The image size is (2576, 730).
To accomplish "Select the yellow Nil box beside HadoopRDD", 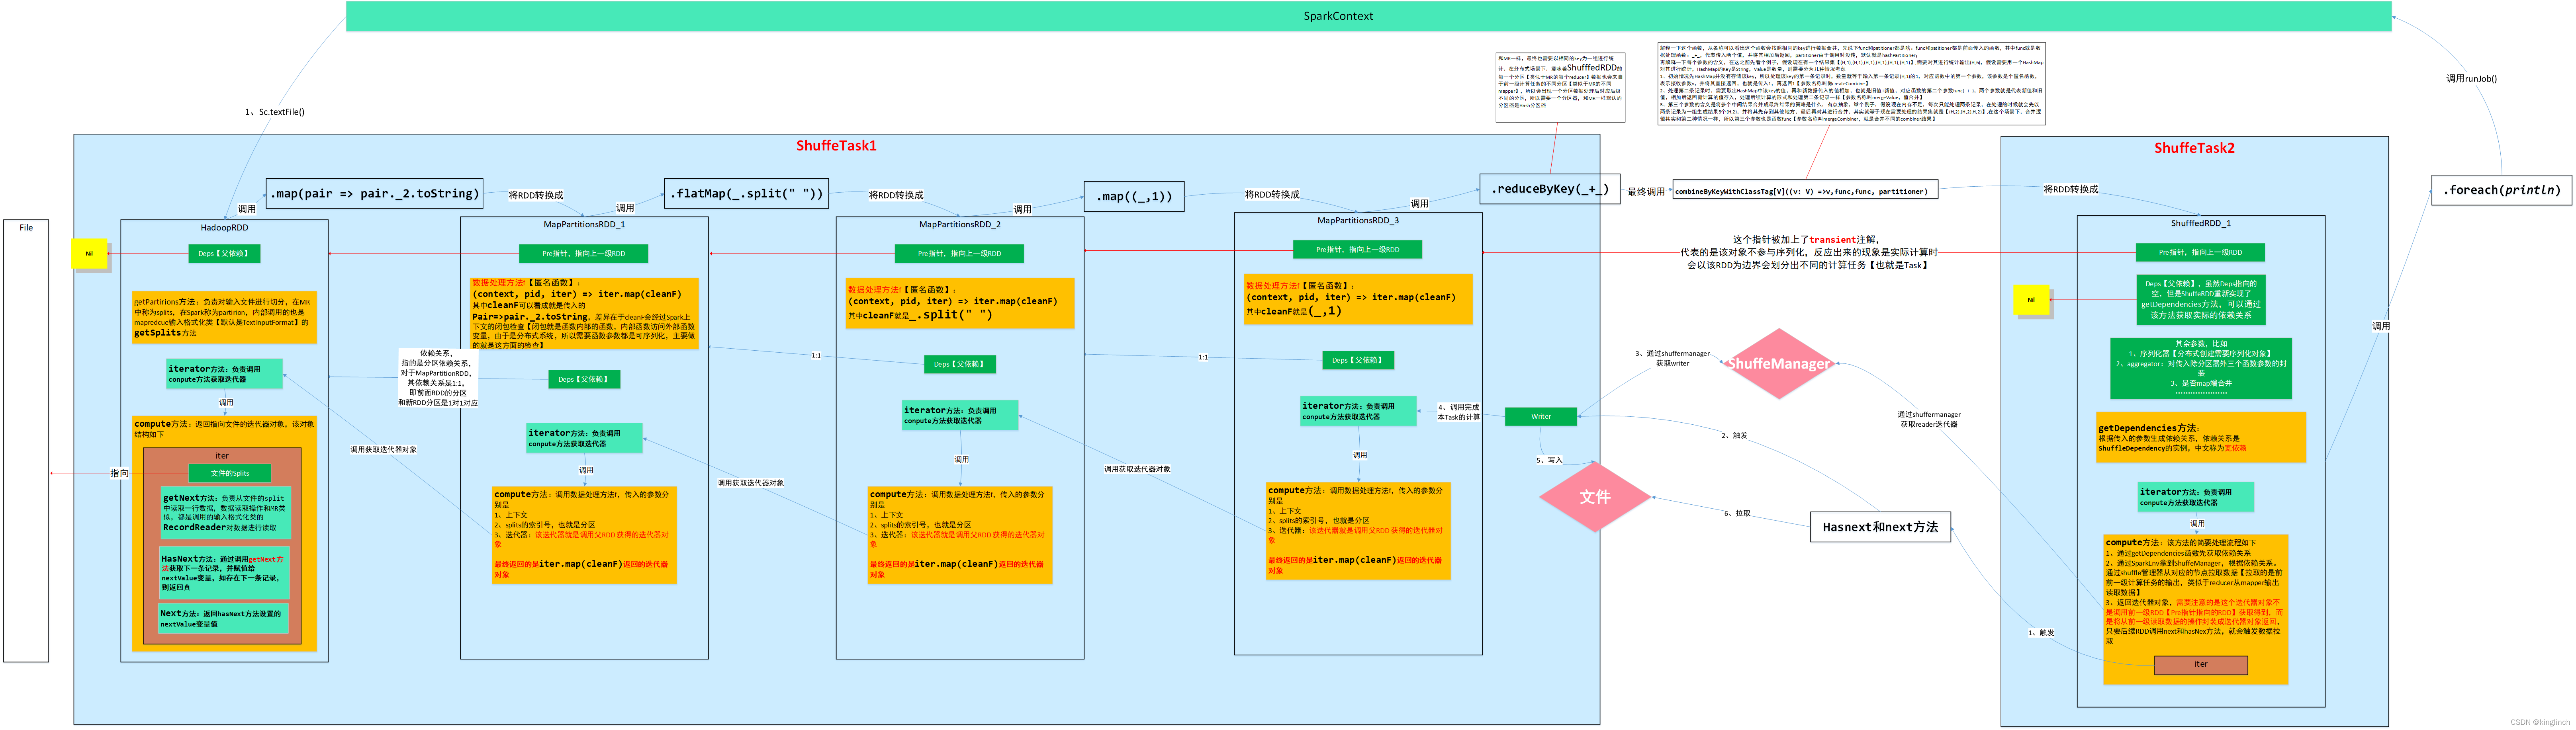I will 89,253.
